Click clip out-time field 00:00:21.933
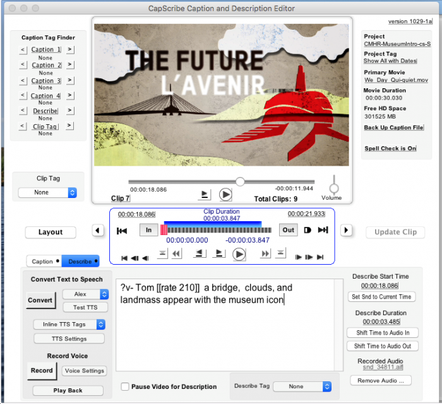The width and height of the screenshot is (442, 404). (306, 214)
